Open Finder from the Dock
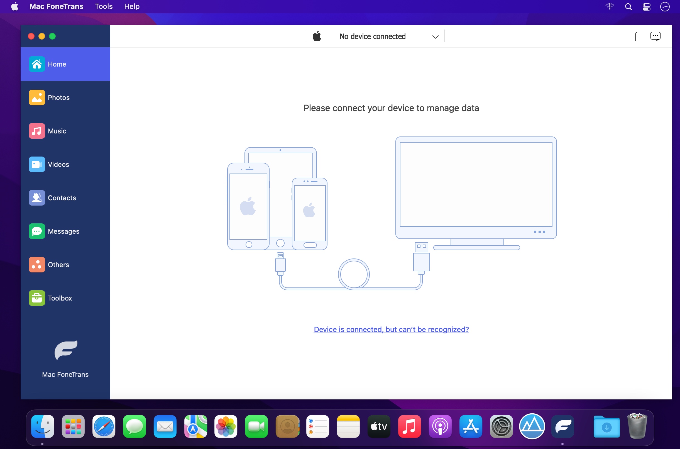Screen dimensions: 680x449 point(42,426)
